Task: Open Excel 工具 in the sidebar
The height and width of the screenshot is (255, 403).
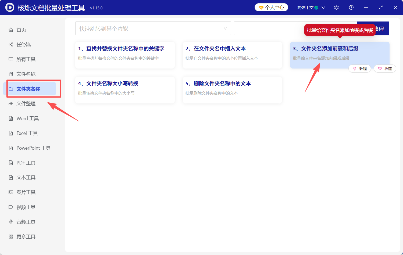Action: 30,133
